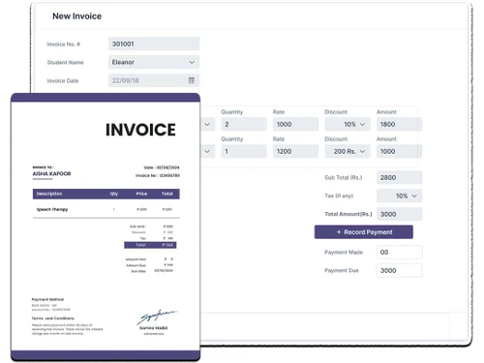Viewport: 484px width, 363px height.
Task: Click the Amount field showing 1800
Action: click(399, 124)
